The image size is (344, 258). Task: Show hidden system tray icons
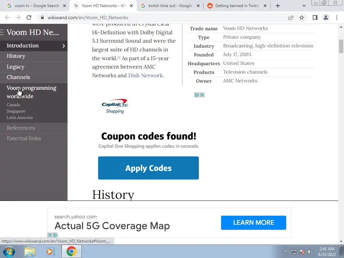[x=286, y=252]
